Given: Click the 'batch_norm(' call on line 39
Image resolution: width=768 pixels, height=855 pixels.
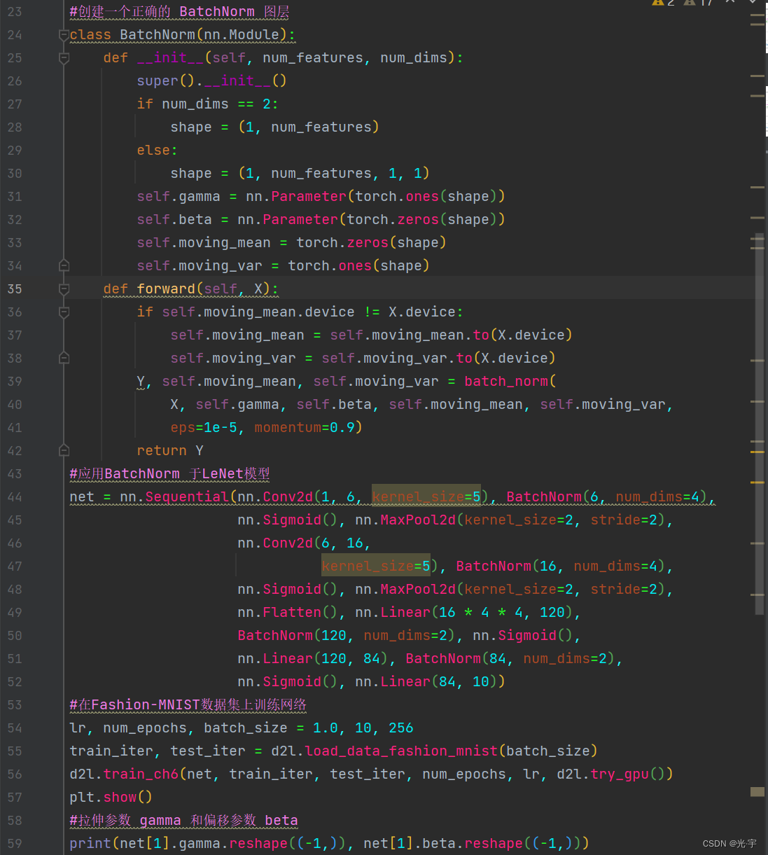Looking at the screenshot, I should coord(510,382).
